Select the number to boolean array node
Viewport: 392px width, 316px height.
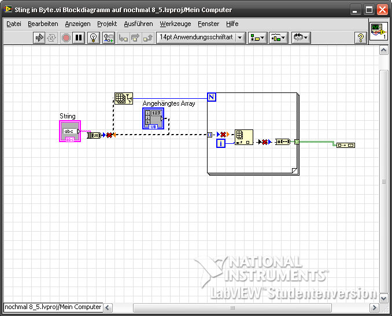coord(283,142)
